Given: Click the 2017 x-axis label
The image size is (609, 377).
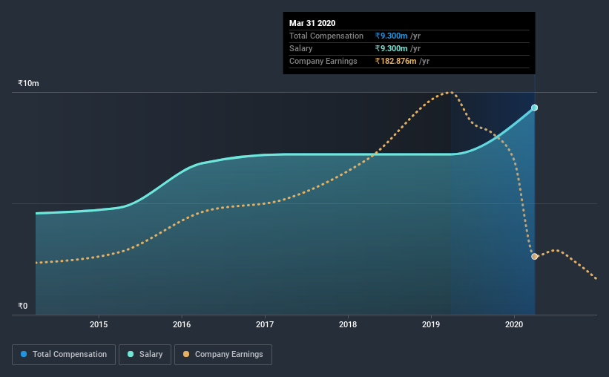Looking at the screenshot, I should pyautogui.click(x=265, y=324).
